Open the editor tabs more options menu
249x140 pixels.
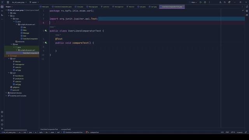(x=242, y=7)
